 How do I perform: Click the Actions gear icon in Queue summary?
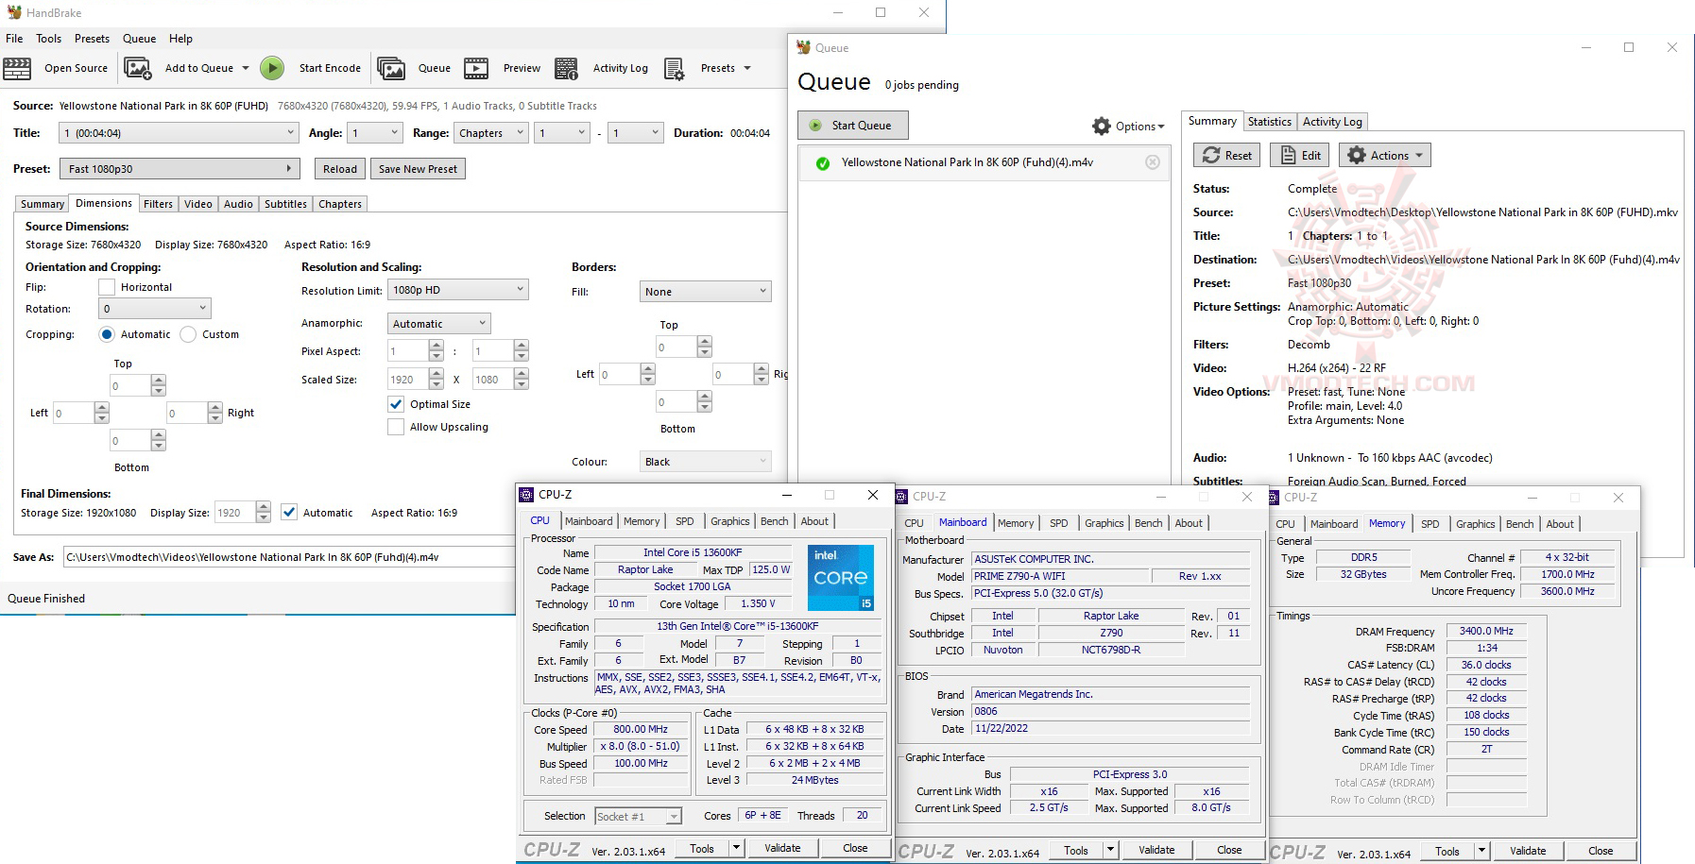pyautogui.click(x=1357, y=156)
